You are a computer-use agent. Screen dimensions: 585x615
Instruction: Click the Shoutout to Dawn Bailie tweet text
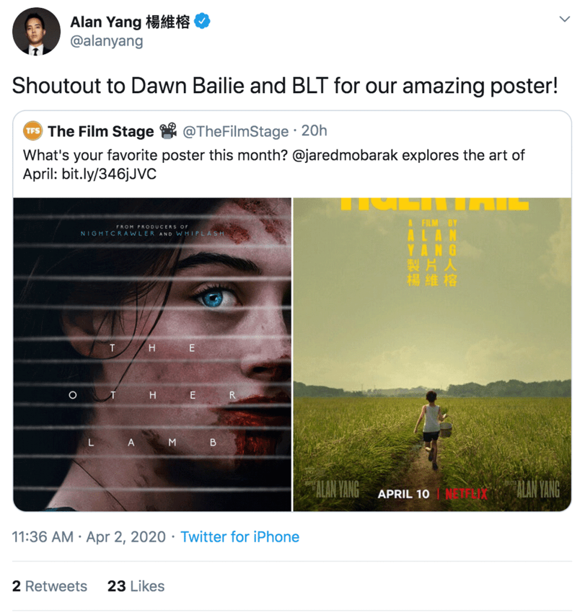click(285, 85)
